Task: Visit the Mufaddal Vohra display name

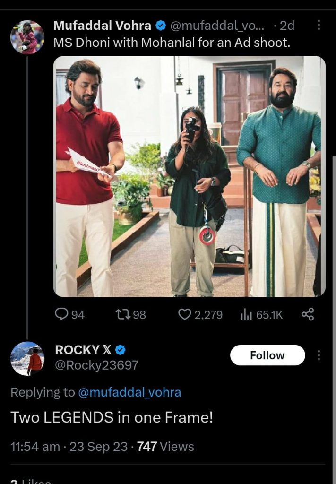Action: pos(102,25)
